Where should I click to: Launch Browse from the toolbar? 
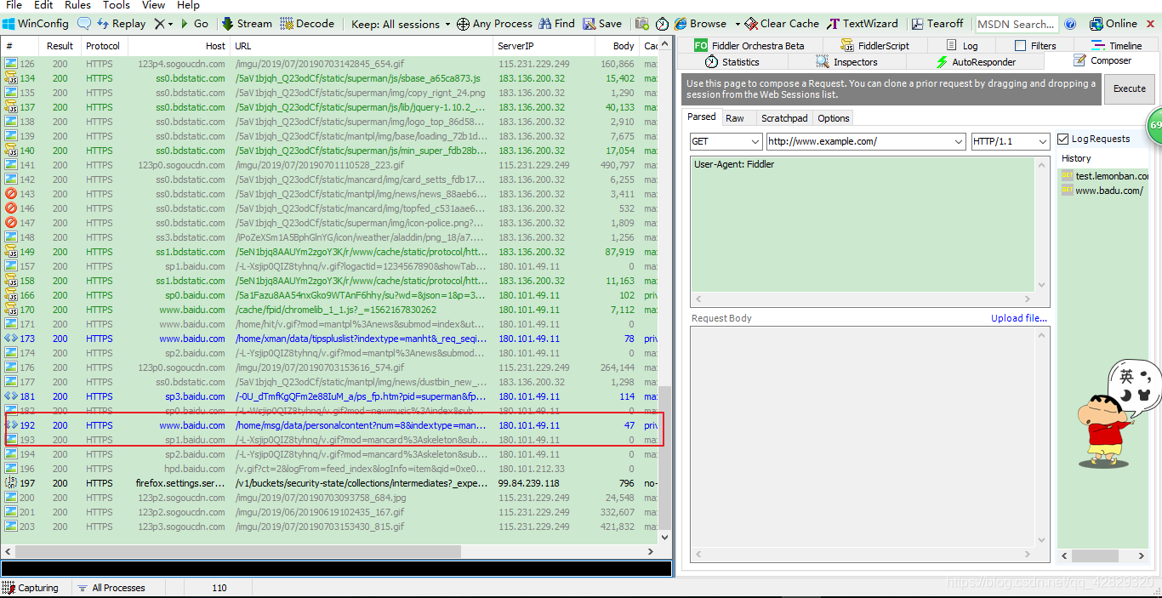(701, 24)
